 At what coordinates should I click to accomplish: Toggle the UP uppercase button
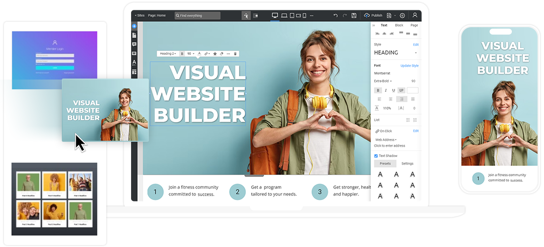click(401, 90)
